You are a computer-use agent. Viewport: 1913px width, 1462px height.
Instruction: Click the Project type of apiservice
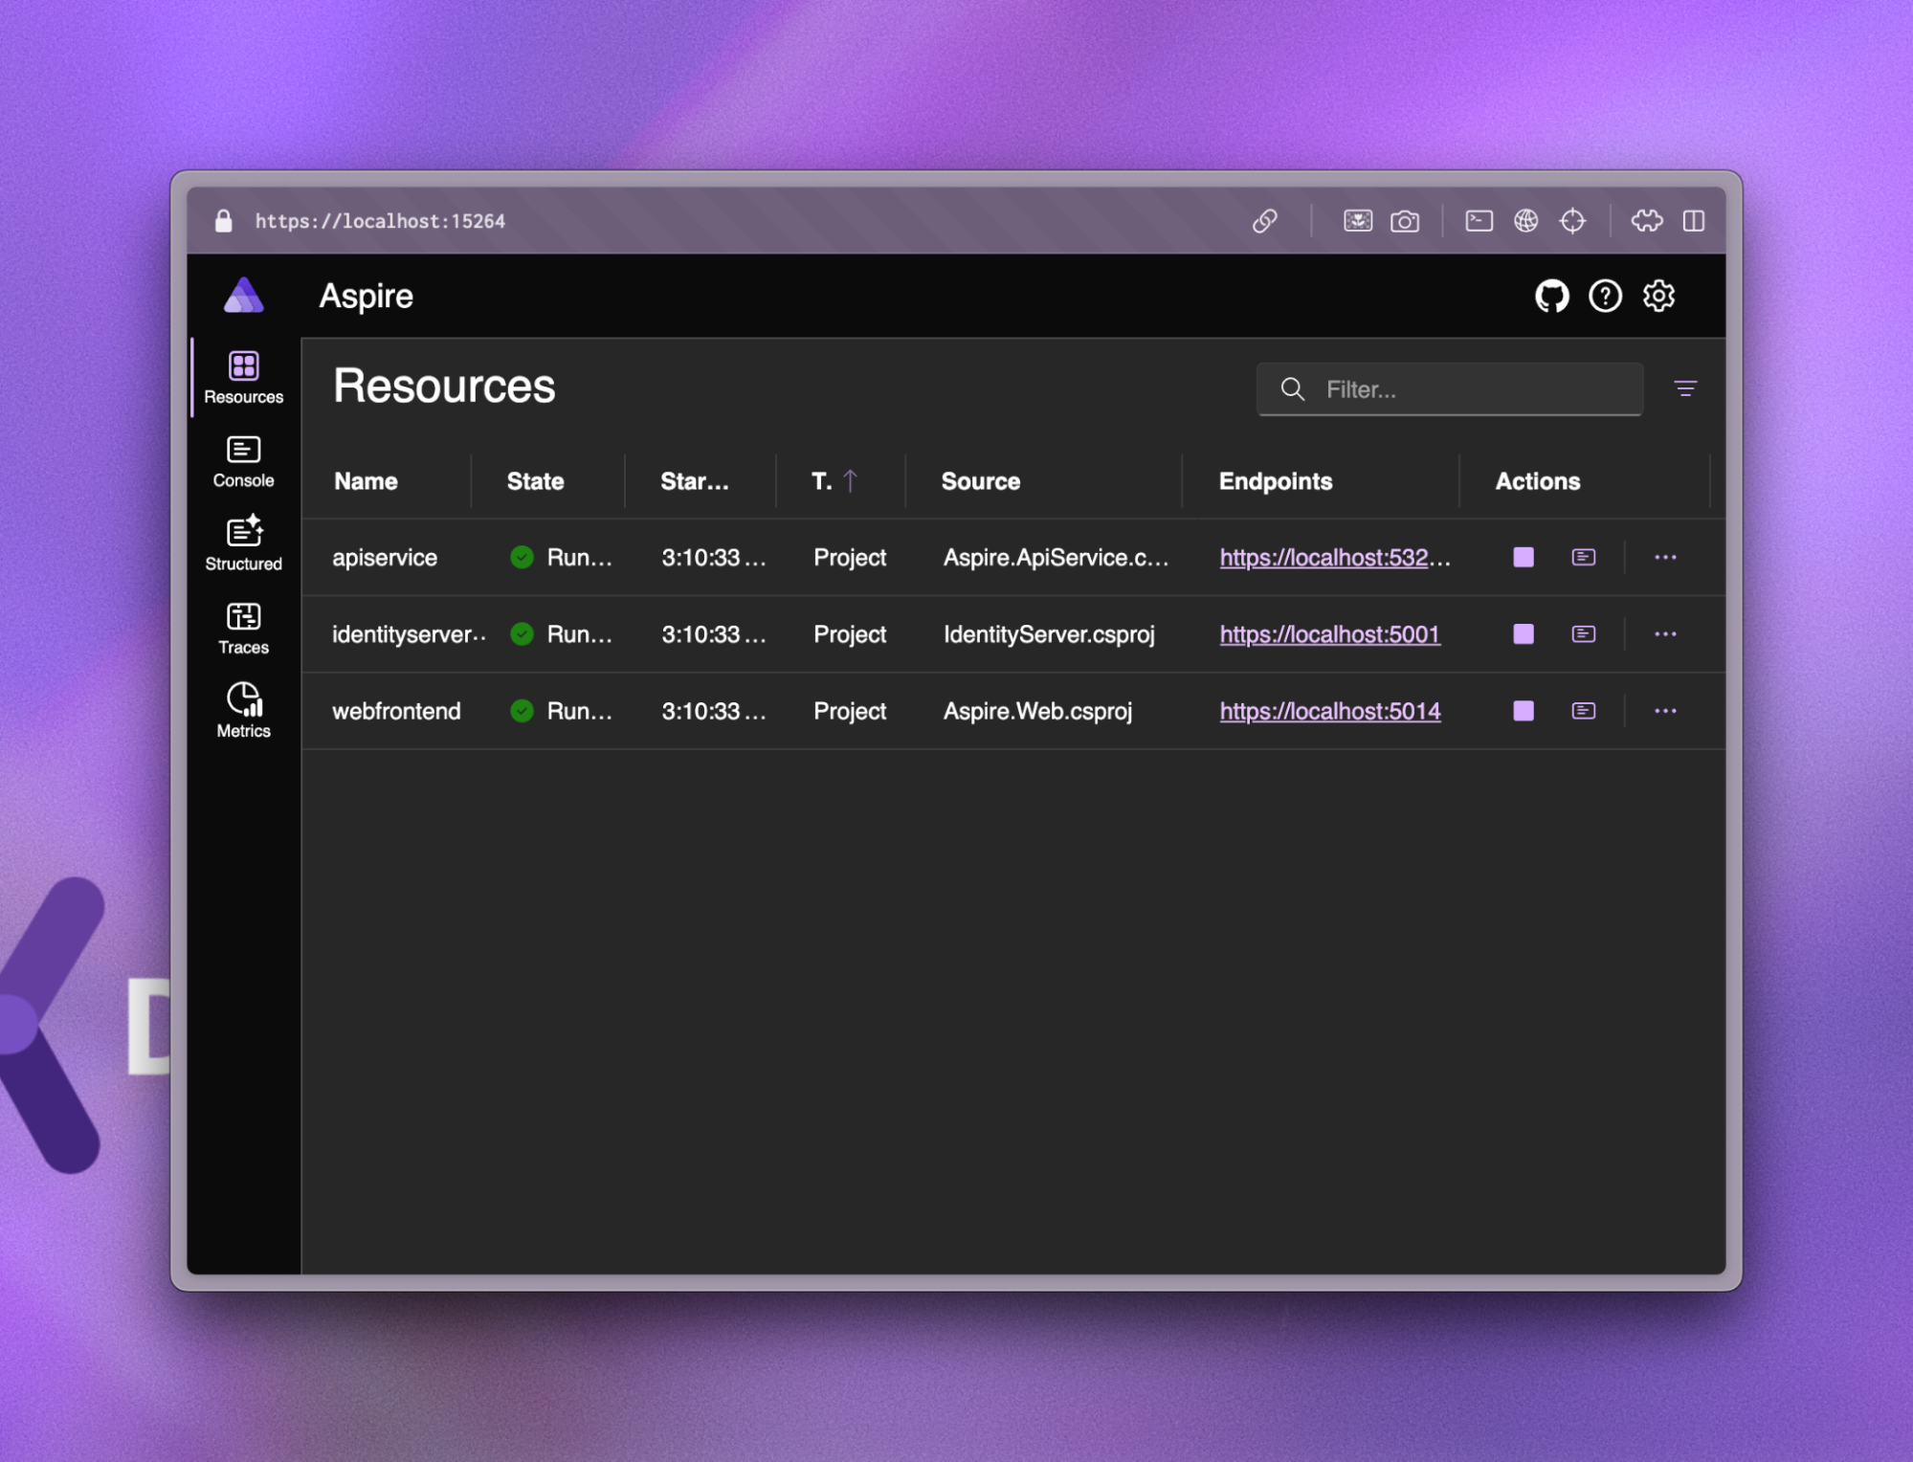[849, 558]
